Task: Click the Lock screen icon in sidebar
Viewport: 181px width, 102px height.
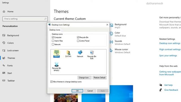Action: pos(4,50)
